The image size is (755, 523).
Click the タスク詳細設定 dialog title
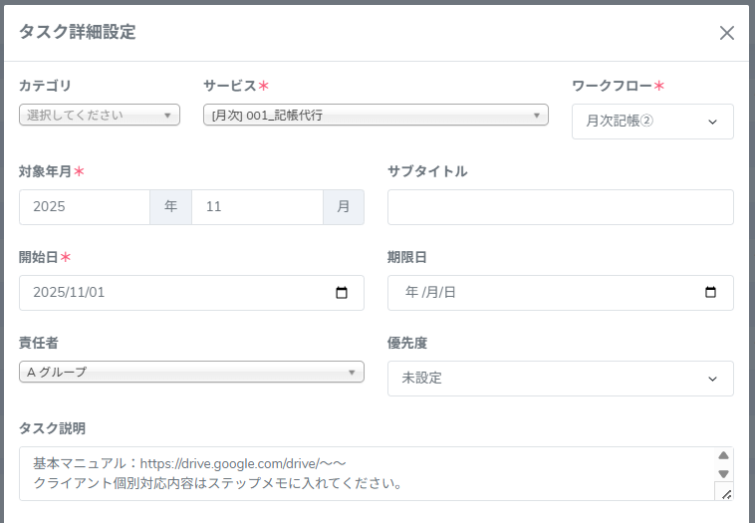click(x=78, y=32)
